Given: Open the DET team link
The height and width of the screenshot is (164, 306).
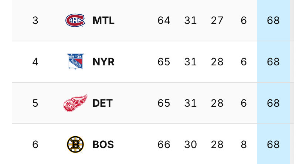Looking at the screenshot, I should point(103,103).
